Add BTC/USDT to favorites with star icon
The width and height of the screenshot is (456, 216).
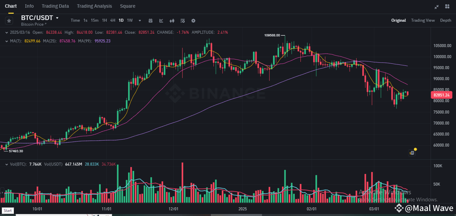tap(9, 20)
